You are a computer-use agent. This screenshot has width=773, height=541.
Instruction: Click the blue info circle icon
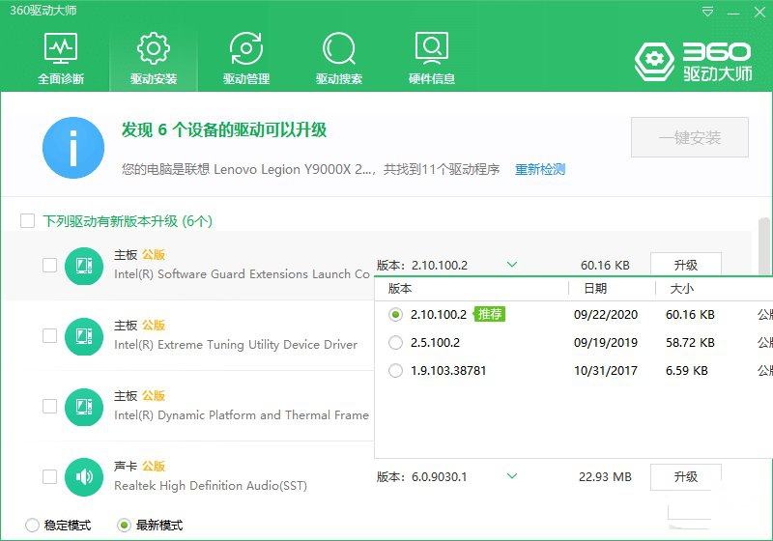73,148
